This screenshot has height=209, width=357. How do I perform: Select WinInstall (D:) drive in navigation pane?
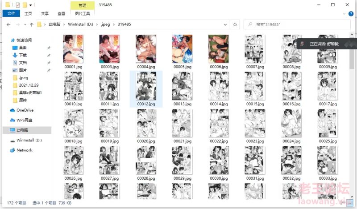coord(29,140)
